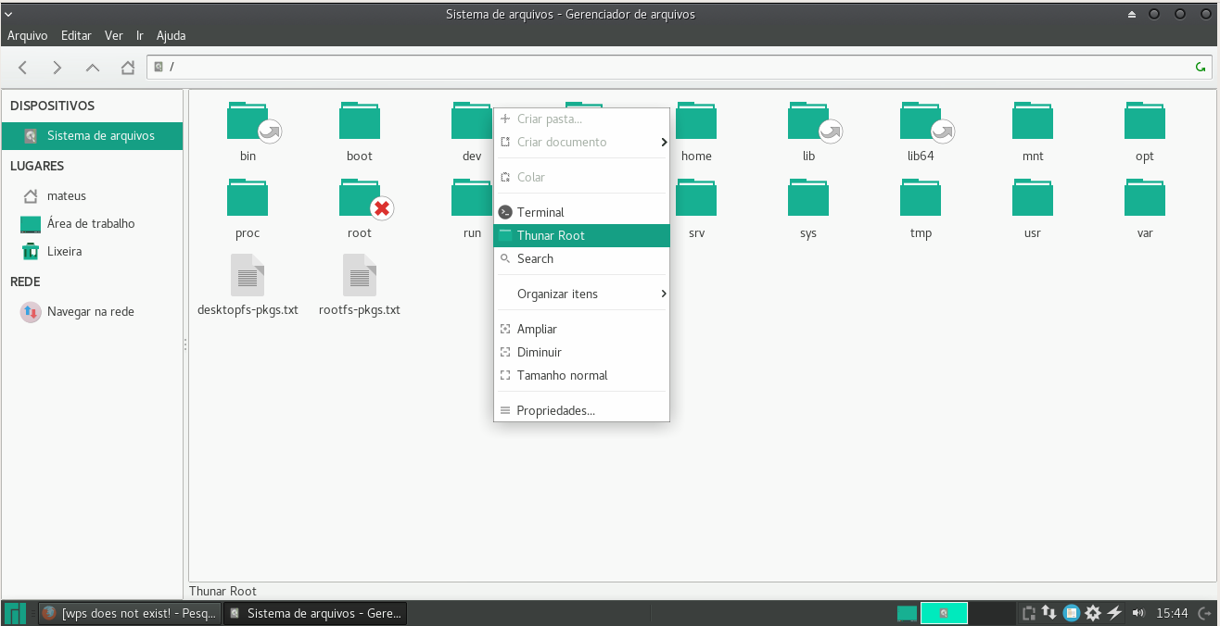Open the settings gear tray icon
Image resolution: width=1220 pixels, height=626 pixels.
point(1093,613)
